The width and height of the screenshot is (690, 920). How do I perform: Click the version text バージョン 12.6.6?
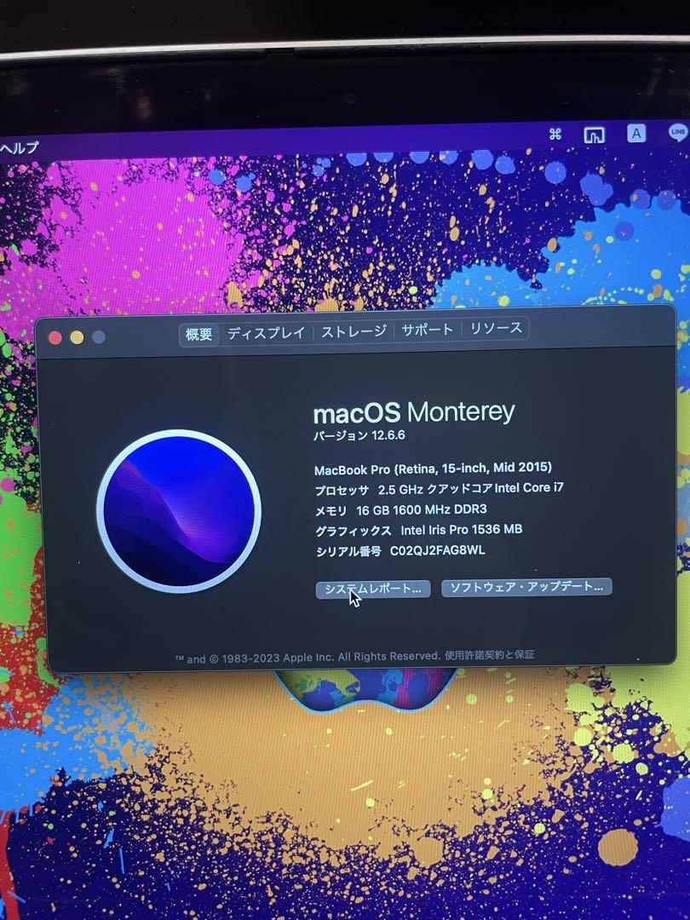[359, 435]
